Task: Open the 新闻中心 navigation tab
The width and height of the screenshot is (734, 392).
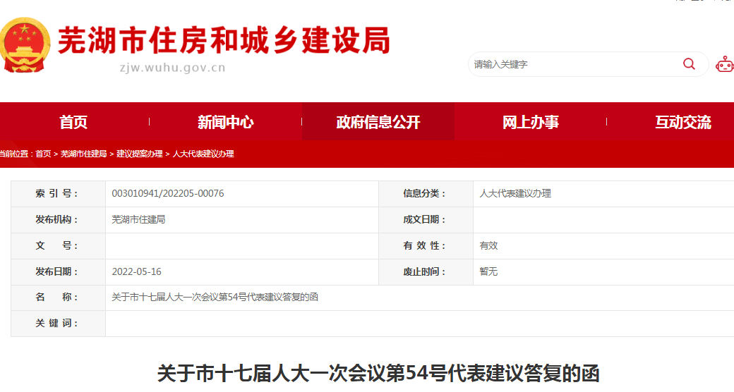Action: tap(225, 122)
